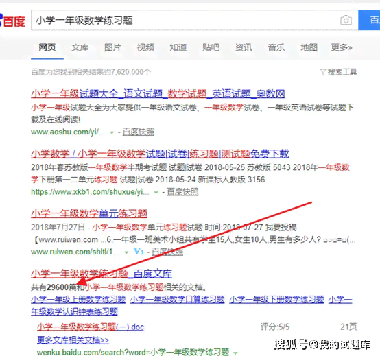Select the 网页 tab
380x356 pixels.
coord(47,47)
